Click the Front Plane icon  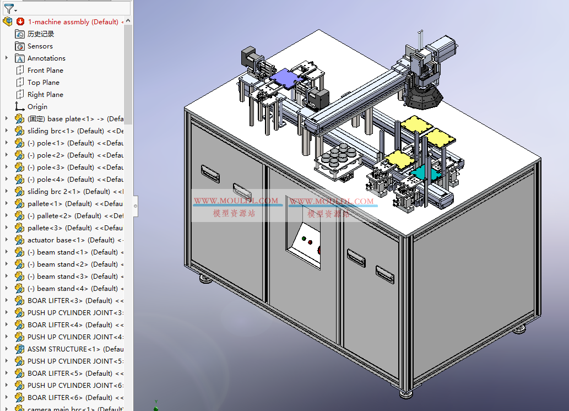20,71
